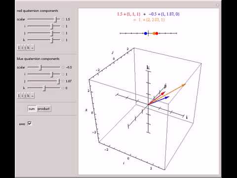Expand blue j slider controls box
Image resolution: width=237 pixels, height=178 pixels.
(63, 81)
